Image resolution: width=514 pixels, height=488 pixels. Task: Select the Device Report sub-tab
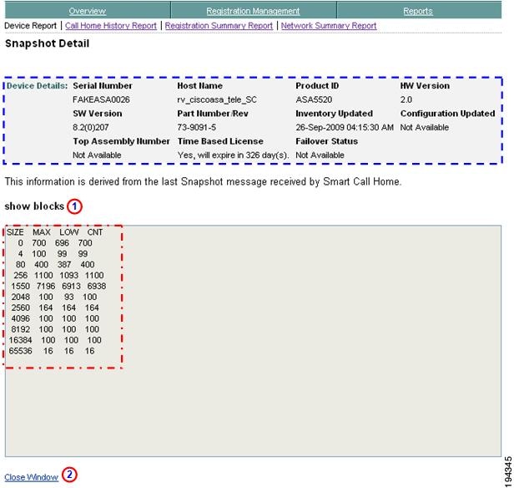click(31, 26)
